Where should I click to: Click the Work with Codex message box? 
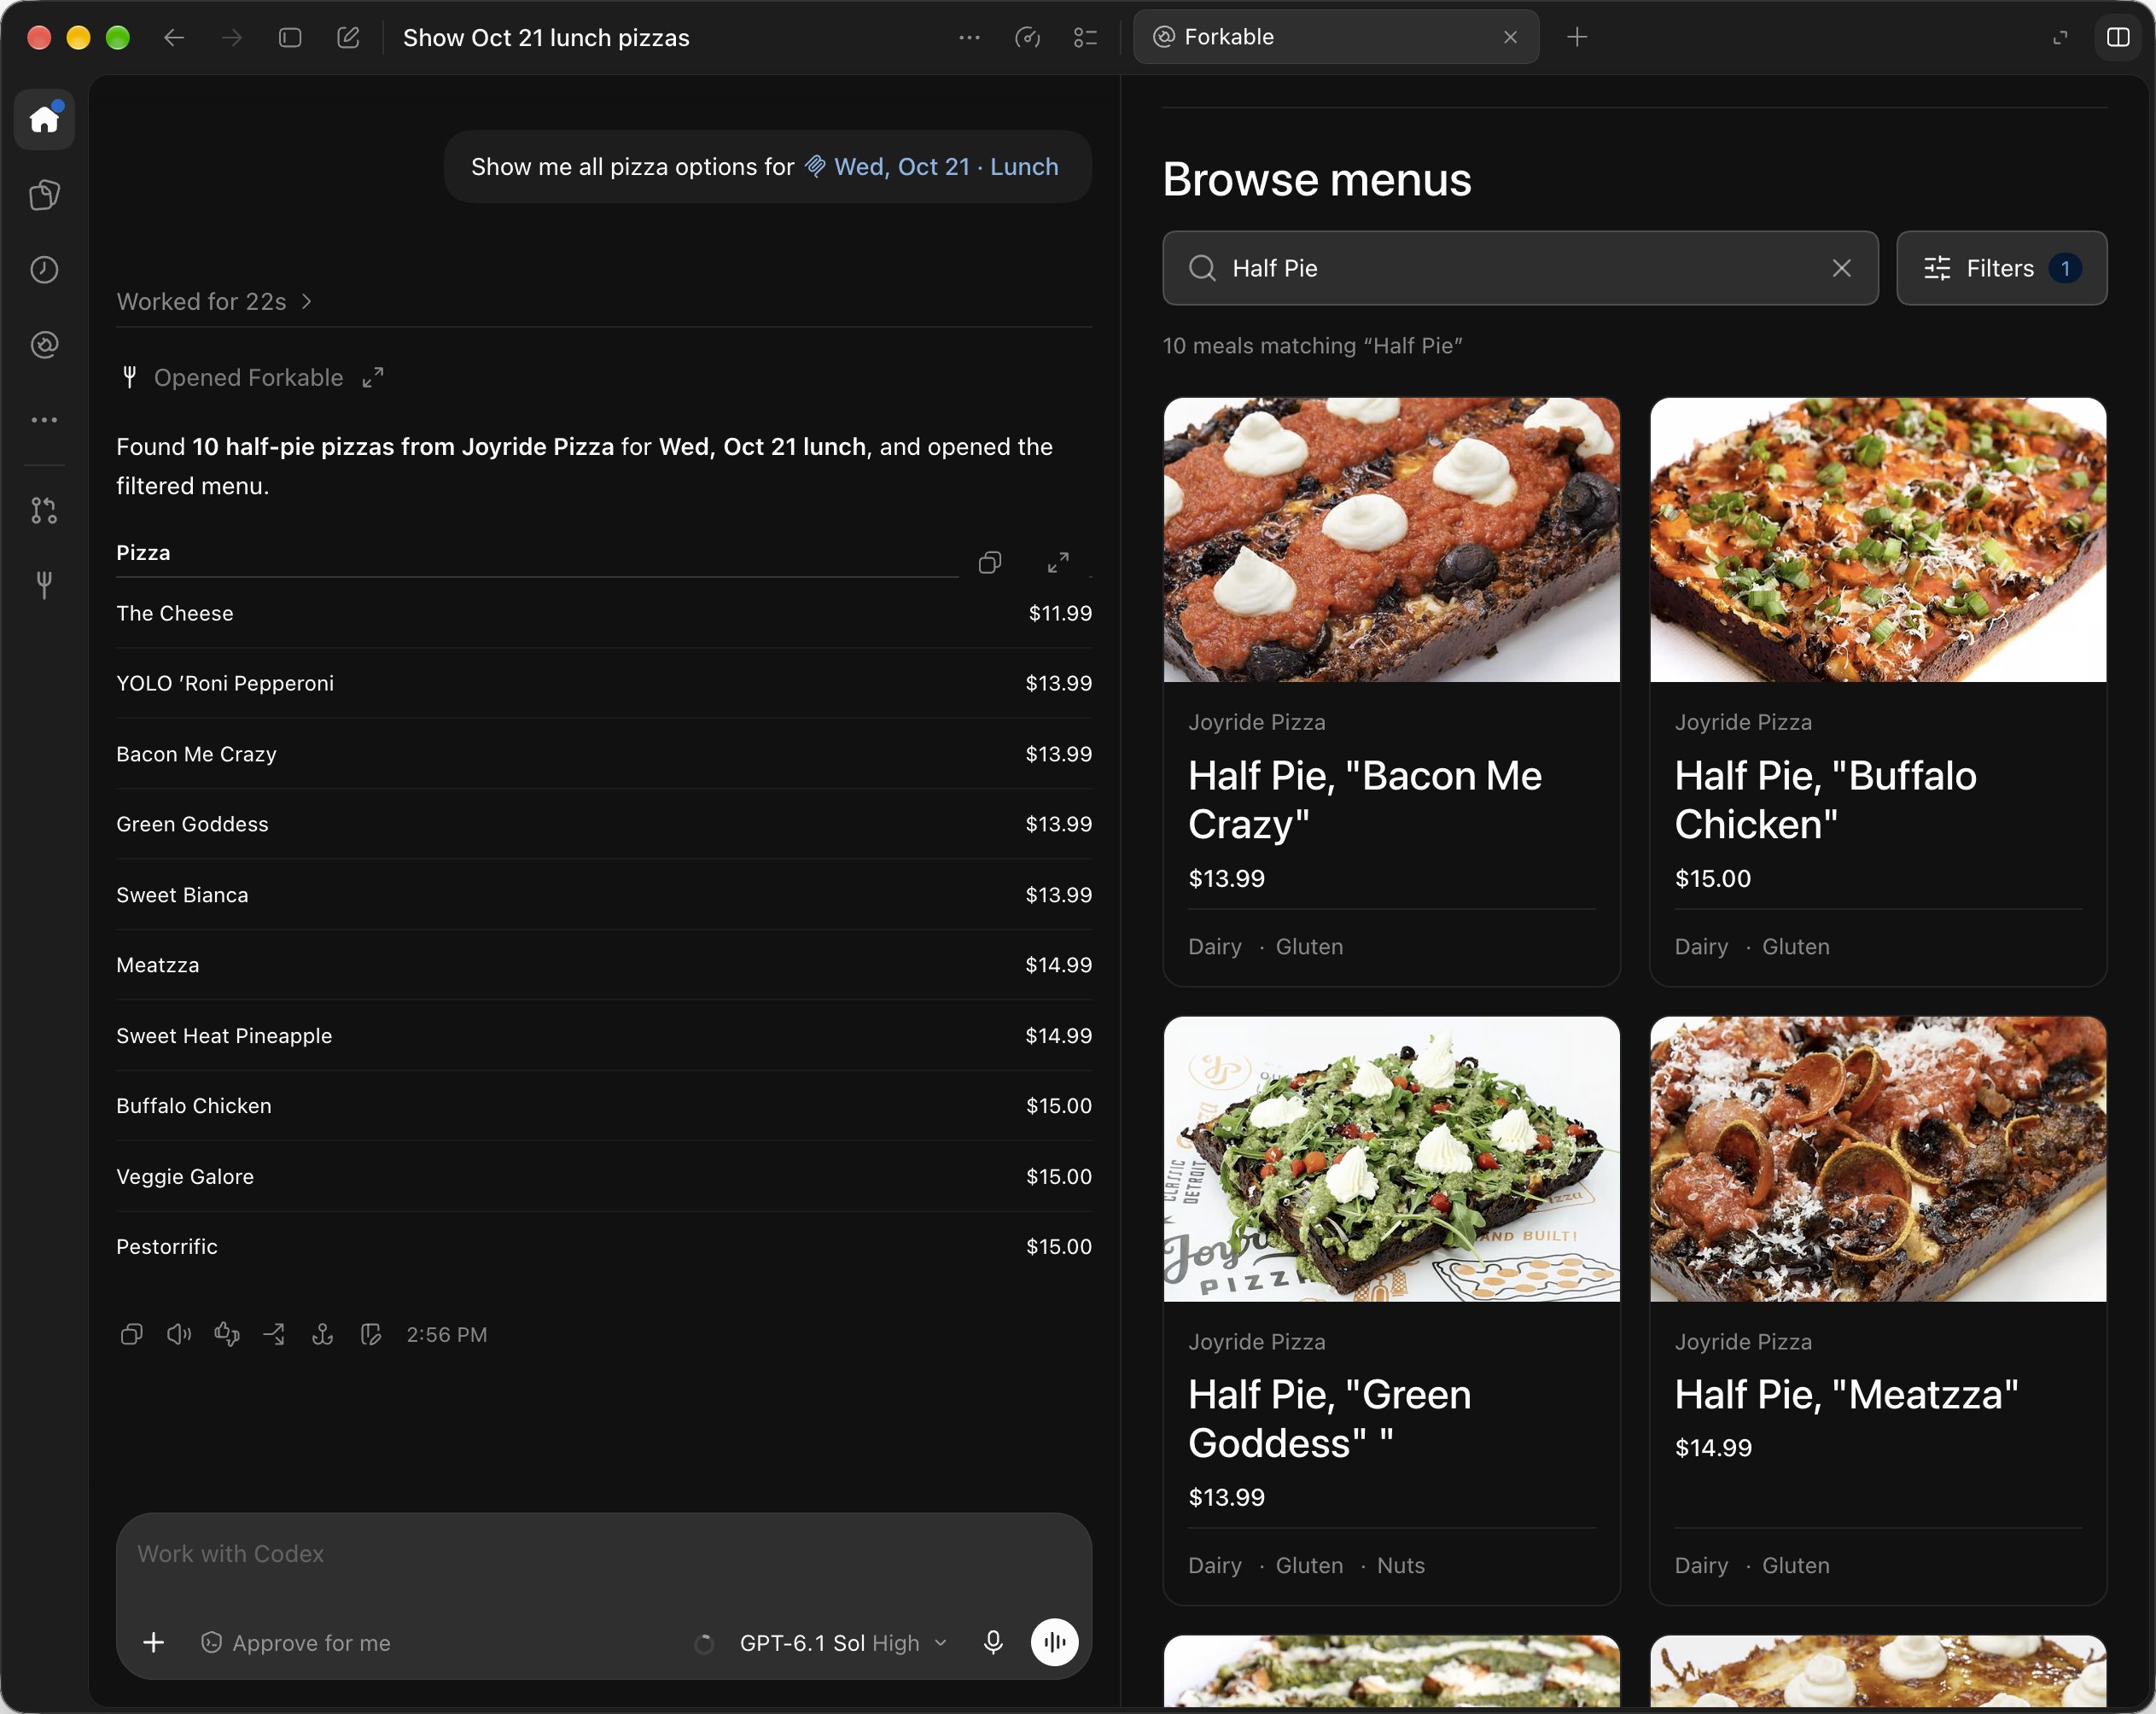[x=604, y=1555]
